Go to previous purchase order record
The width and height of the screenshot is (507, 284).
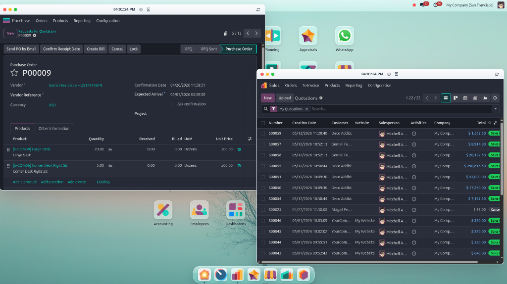[x=248, y=33]
